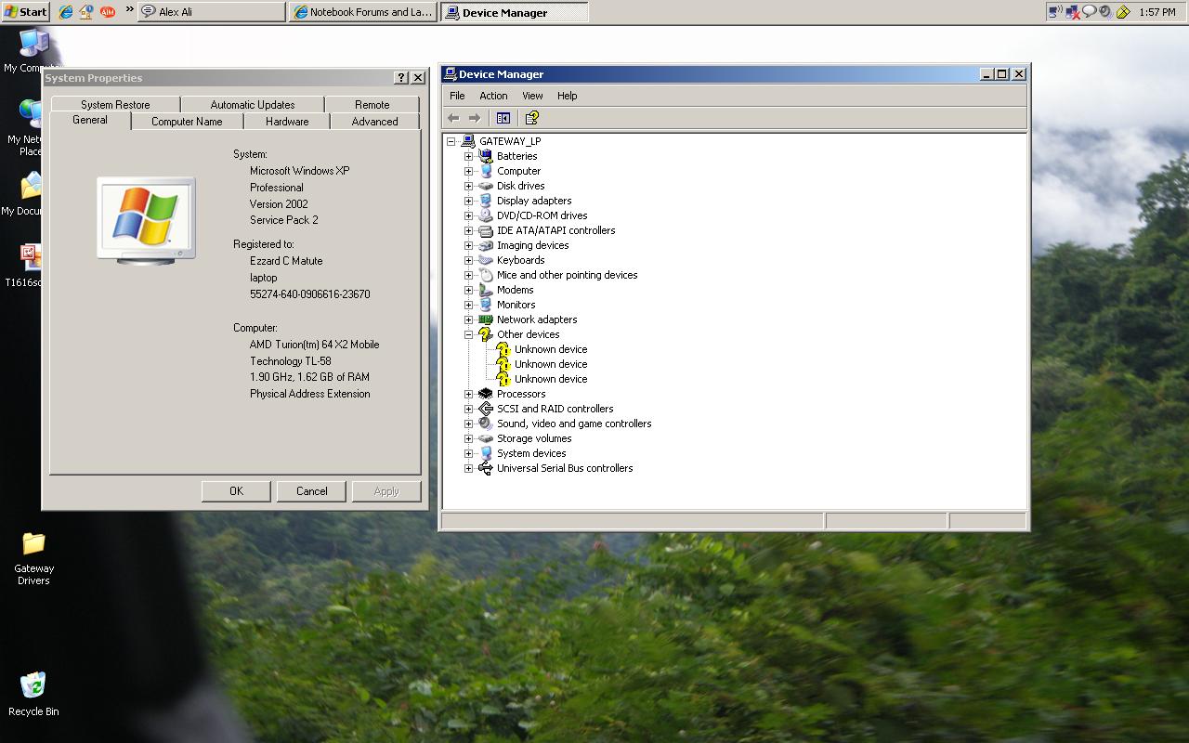Open the System Restore tab
The image size is (1189, 743).
pos(115,105)
